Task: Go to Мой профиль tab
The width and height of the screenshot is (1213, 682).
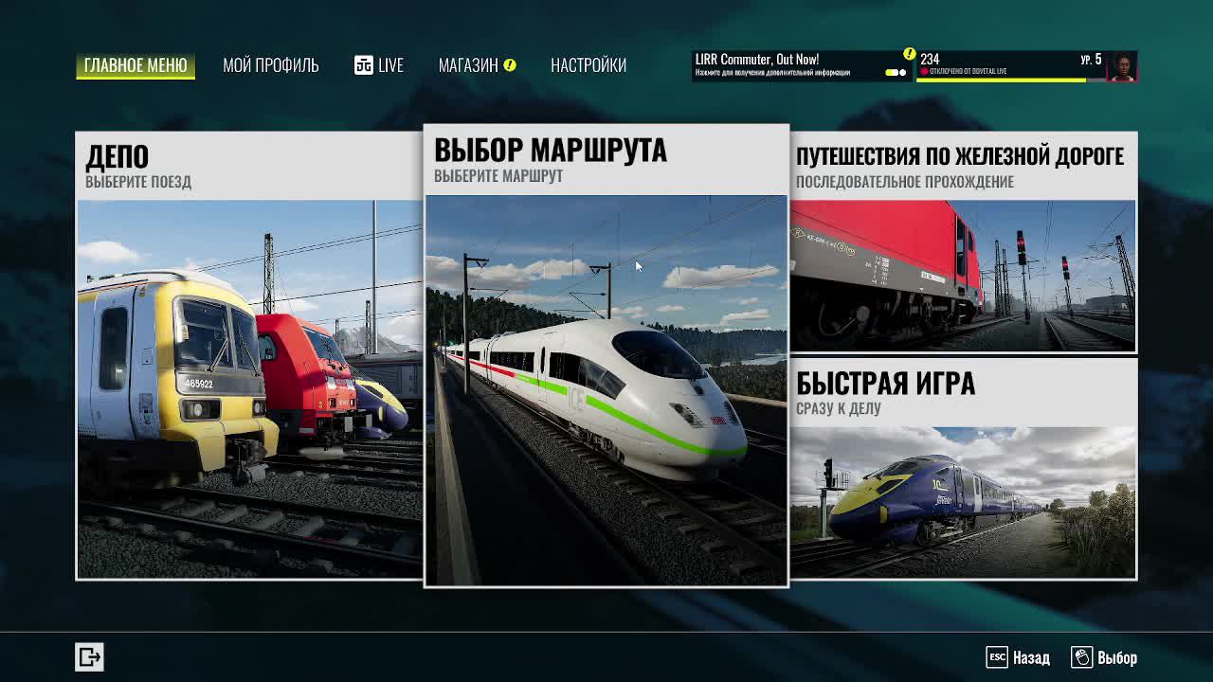Action: click(270, 65)
